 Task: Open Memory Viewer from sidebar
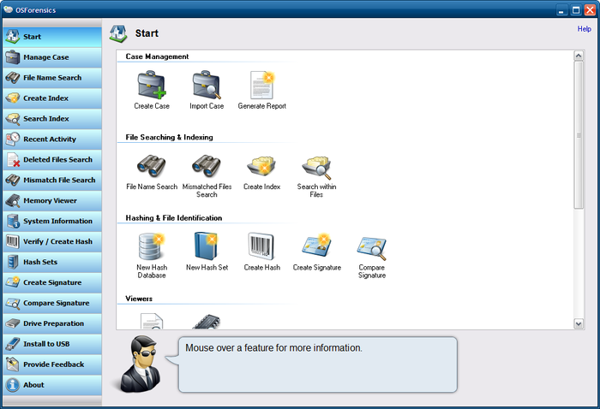(52, 201)
